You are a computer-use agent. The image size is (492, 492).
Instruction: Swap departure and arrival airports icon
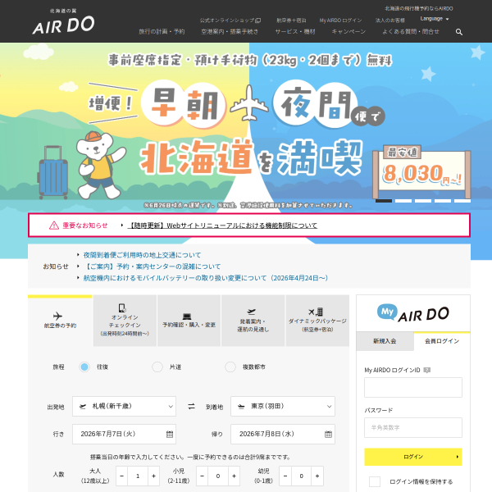tap(191, 407)
